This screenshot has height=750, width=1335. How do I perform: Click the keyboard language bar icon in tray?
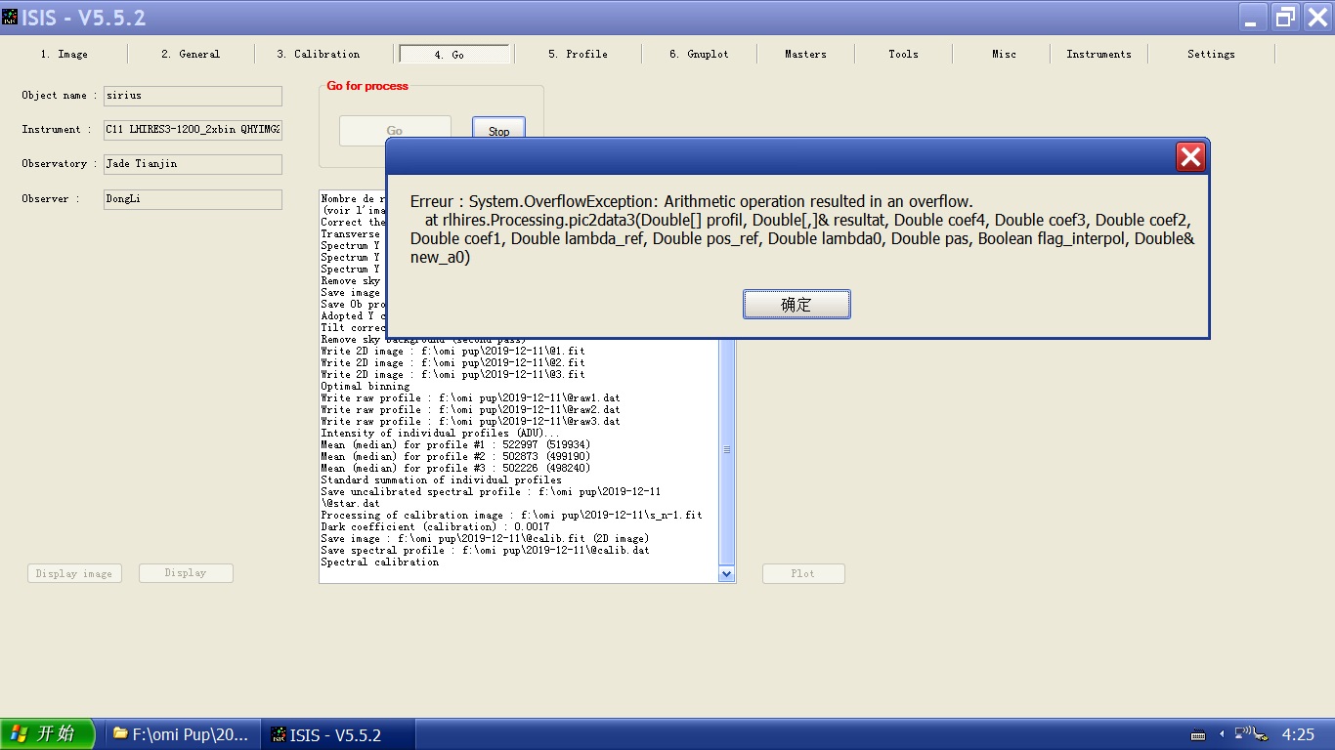[1198, 735]
